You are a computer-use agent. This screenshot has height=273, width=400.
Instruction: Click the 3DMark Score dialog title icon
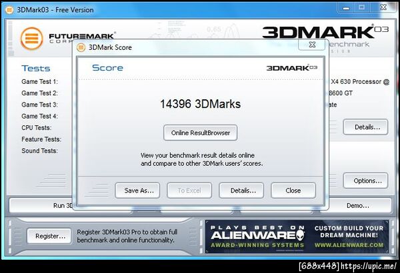(x=81, y=47)
